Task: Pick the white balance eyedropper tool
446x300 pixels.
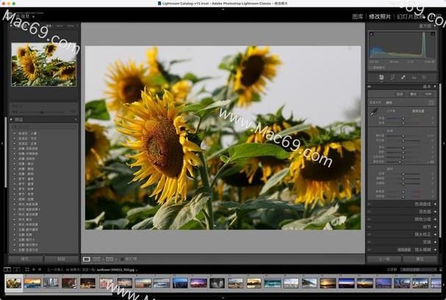Action: click(374, 112)
